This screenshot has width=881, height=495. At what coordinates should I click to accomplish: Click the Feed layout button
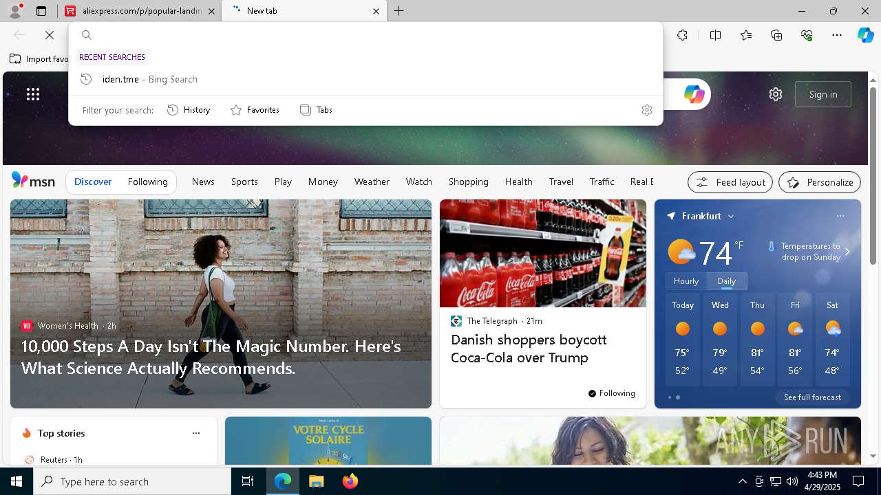click(x=730, y=182)
